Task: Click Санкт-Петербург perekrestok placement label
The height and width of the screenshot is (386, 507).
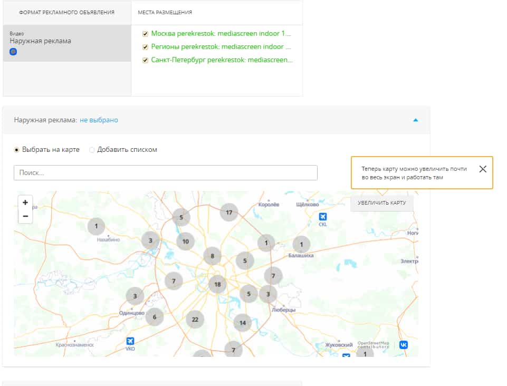Action: tap(222, 60)
